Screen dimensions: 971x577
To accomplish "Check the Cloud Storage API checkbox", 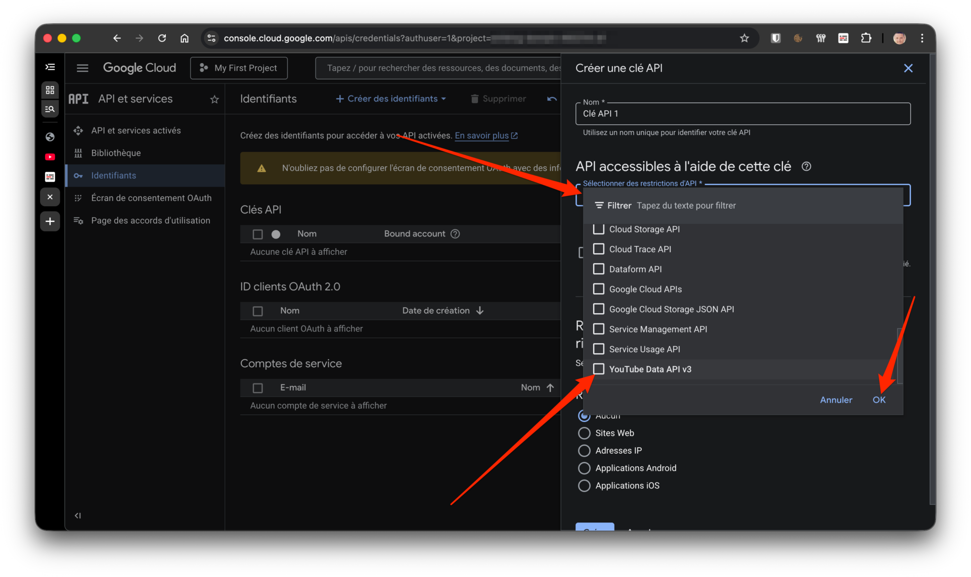I will click(598, 229).
